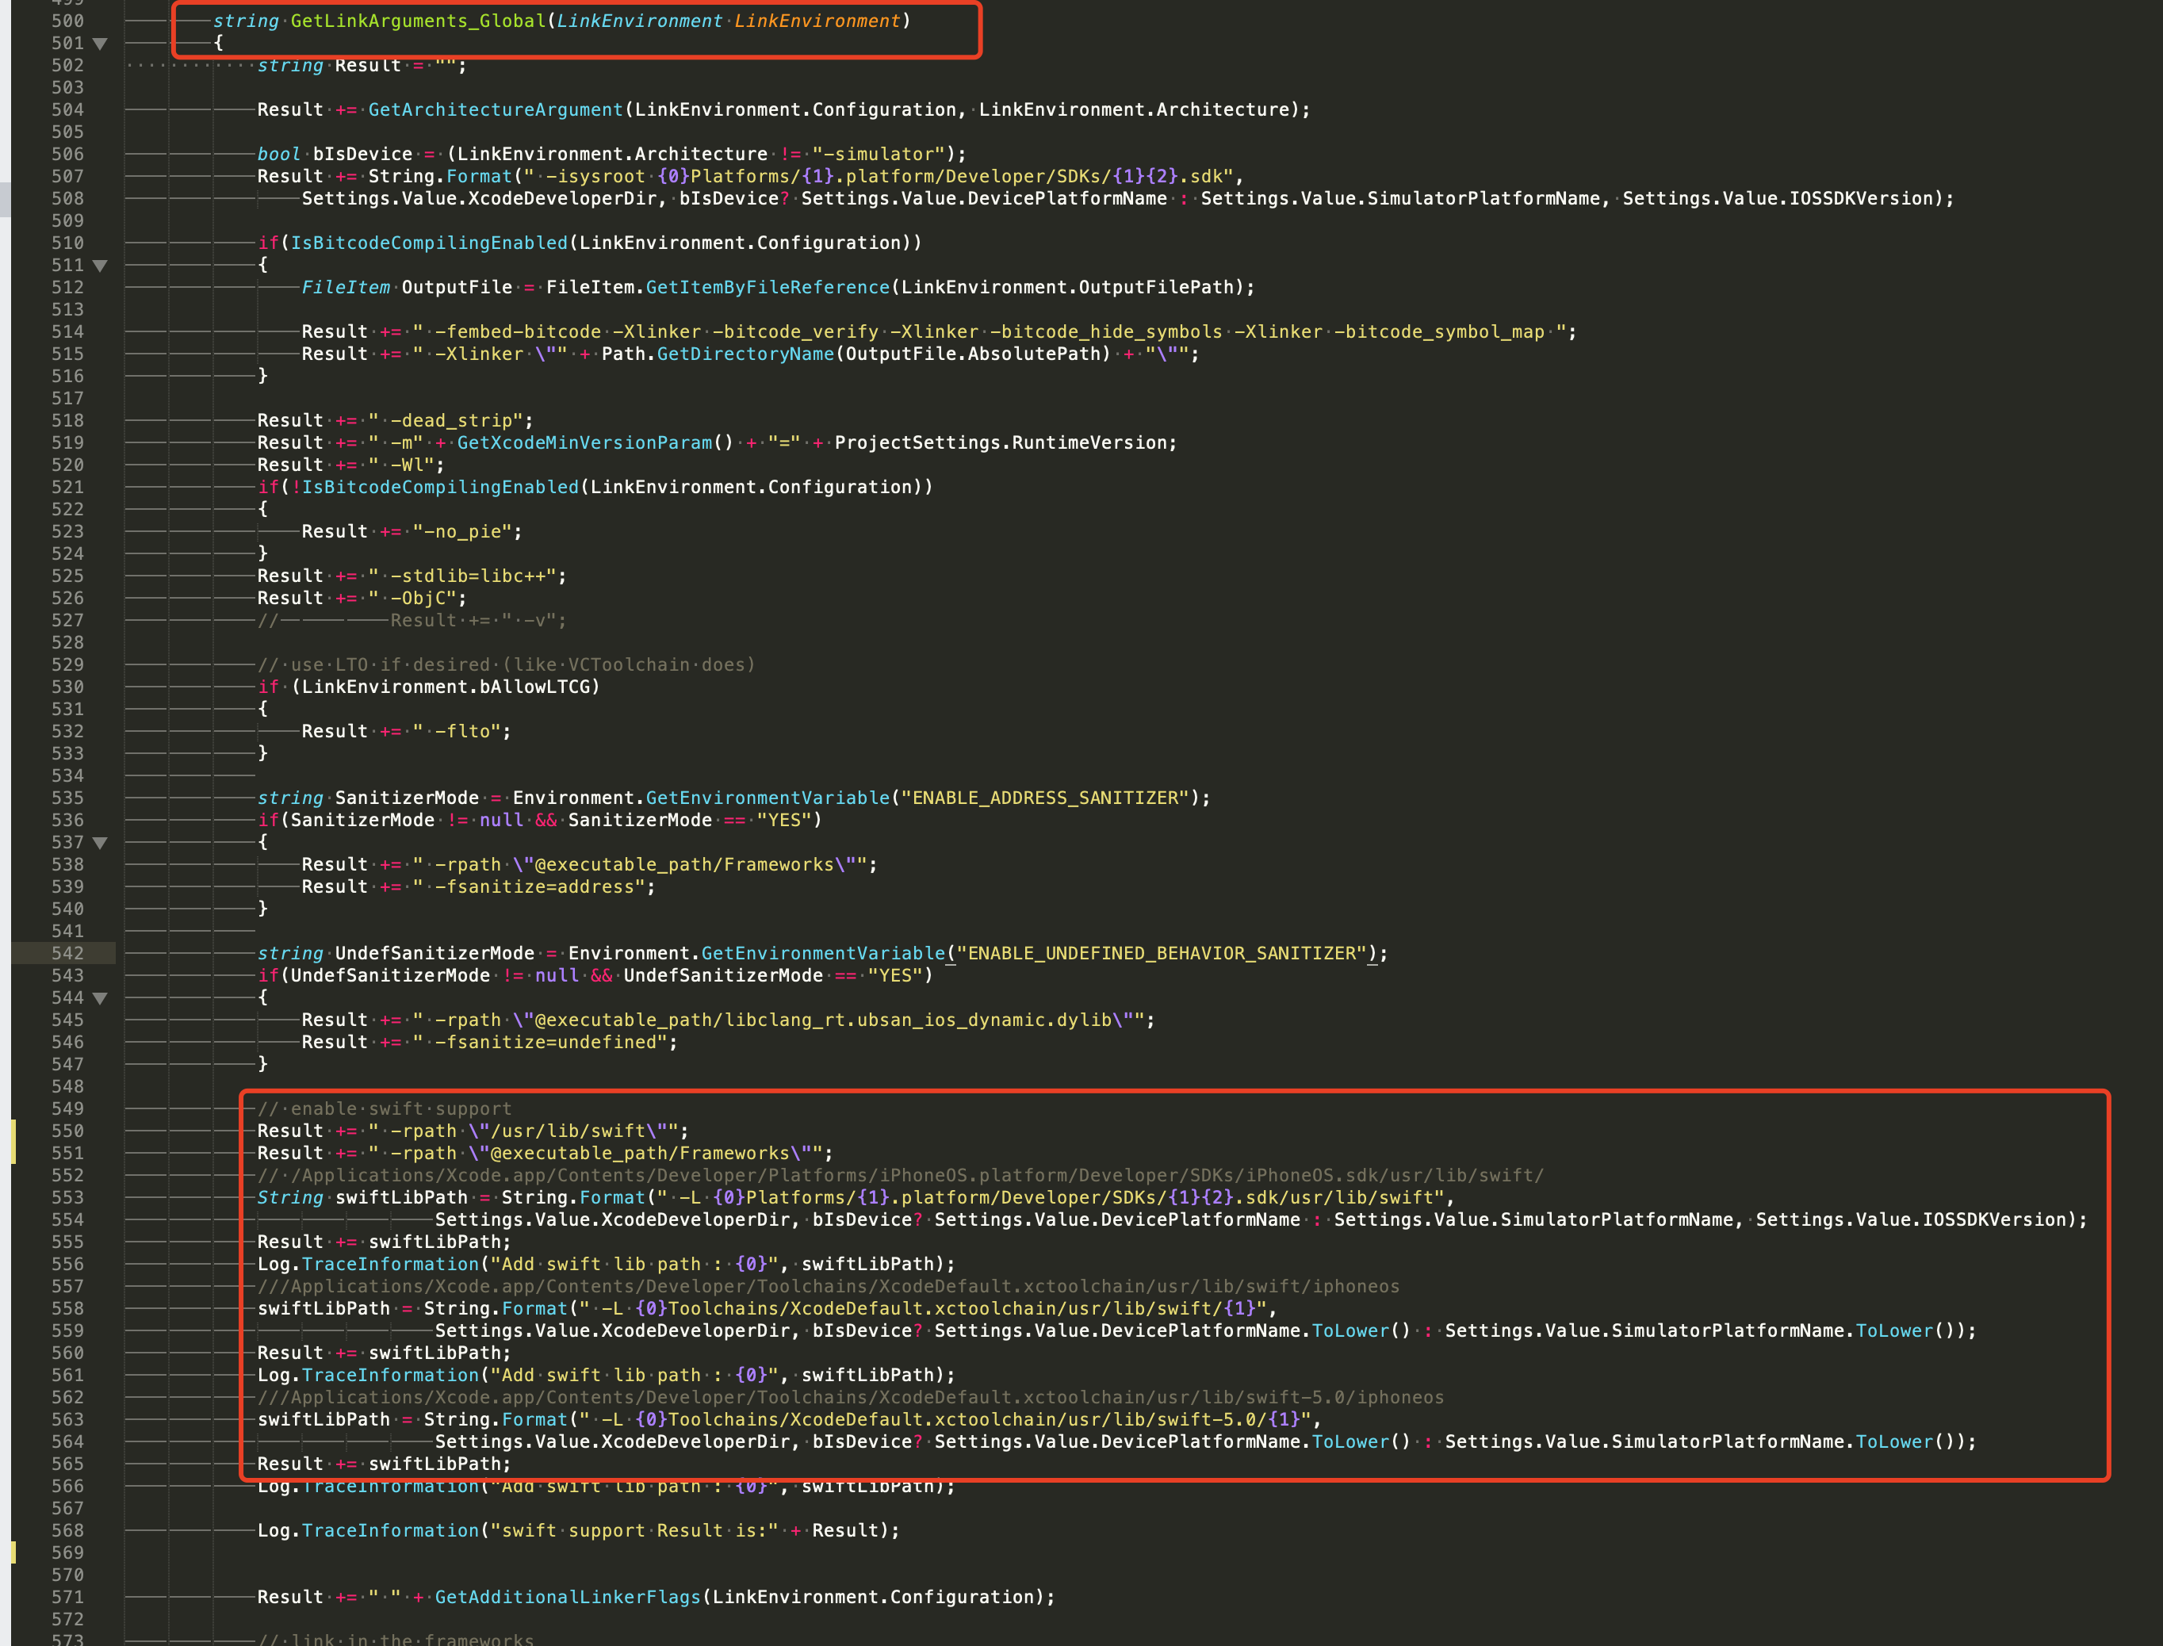This screenshot has width=2163, height=1646.
Task: Collapse the bitcode if-block at line 511
Action: click(x=98, y=265)
